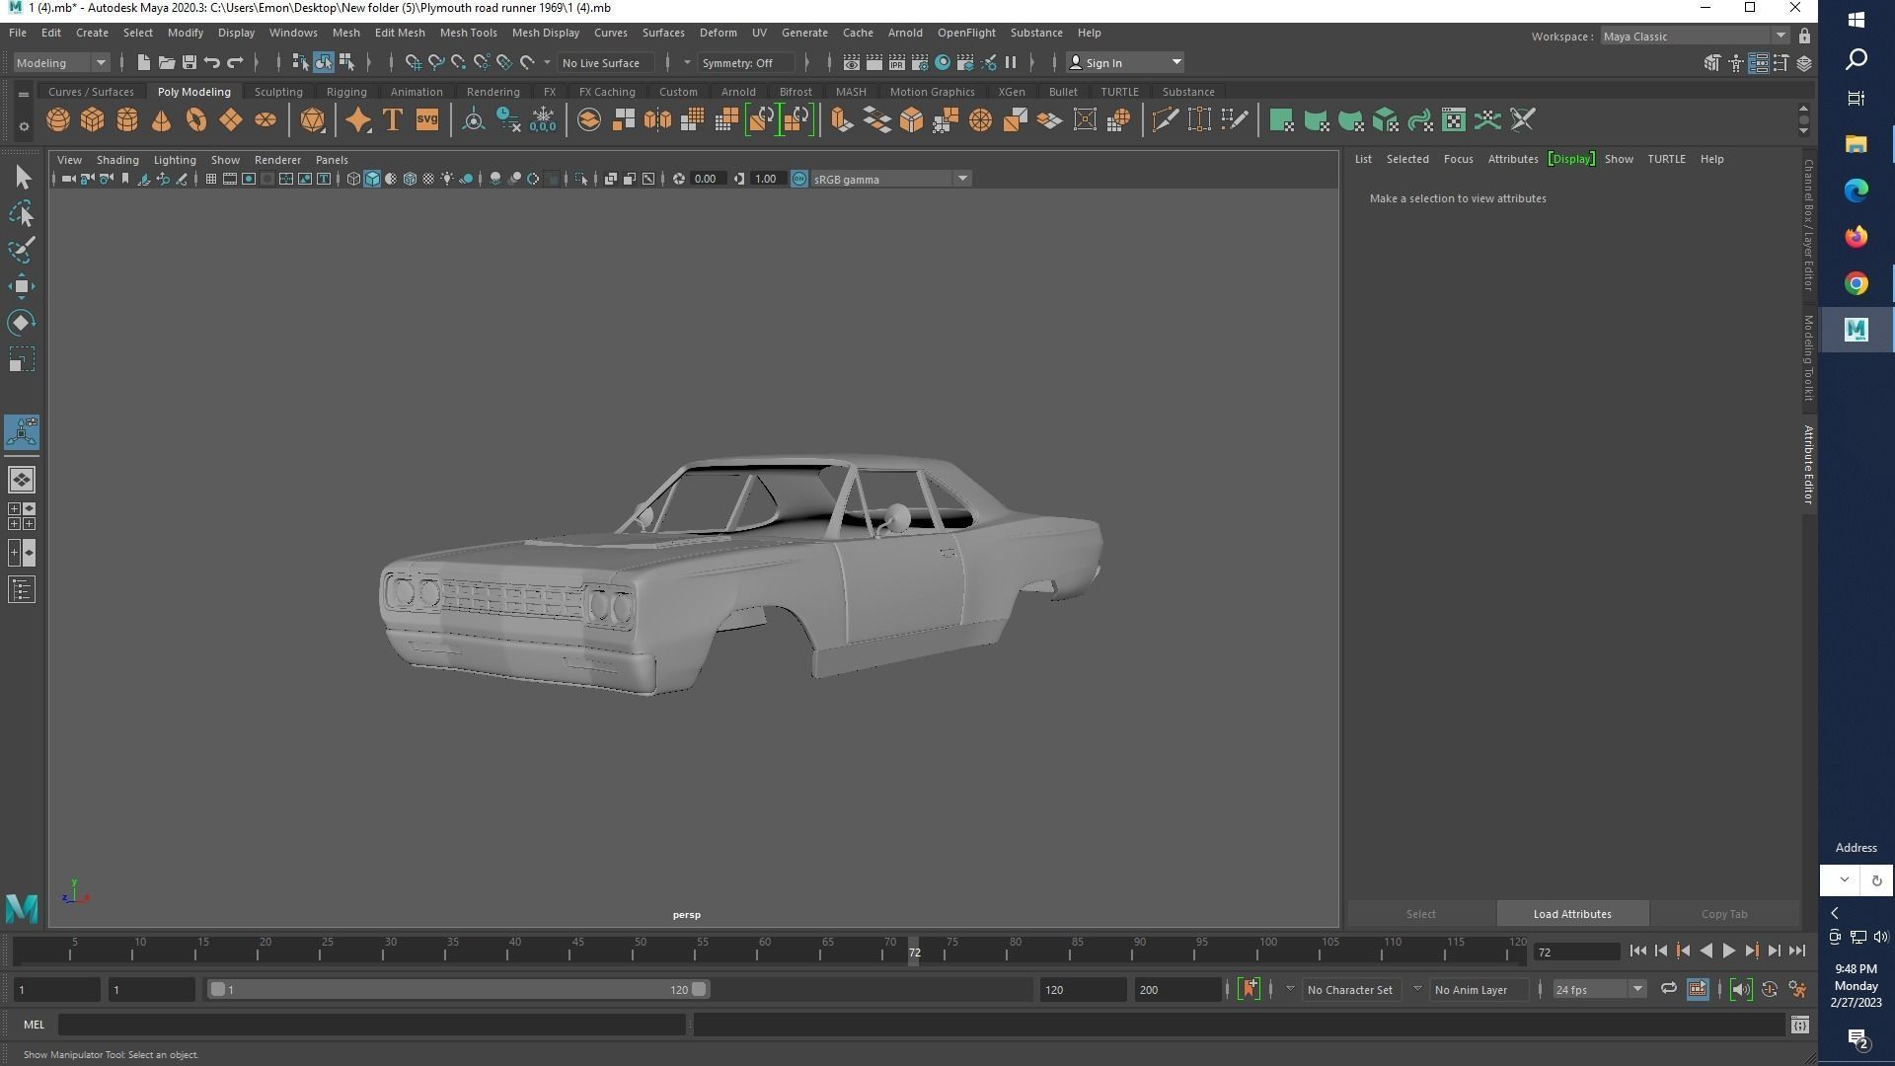
Task: Click the range slider bar handle at 120
Action: [x=699, y=989]
